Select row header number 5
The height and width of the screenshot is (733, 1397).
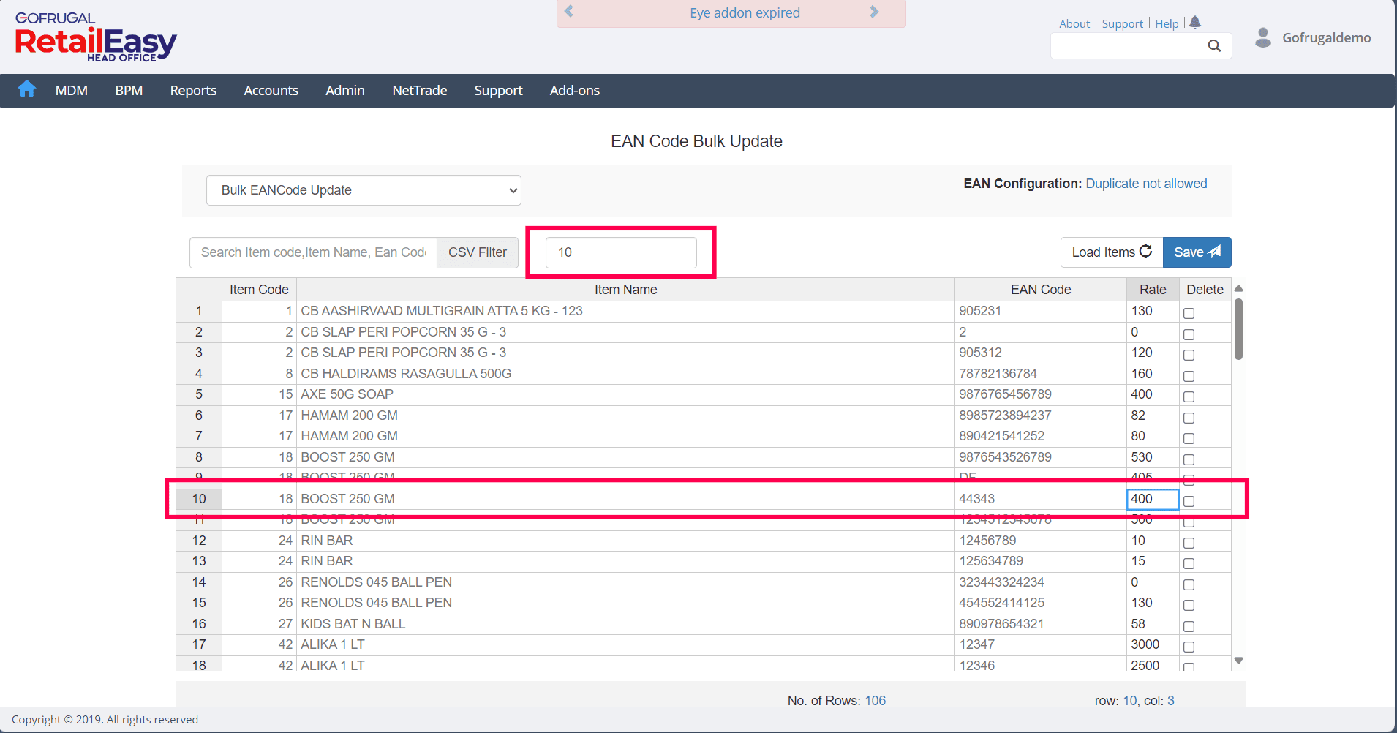199,394
